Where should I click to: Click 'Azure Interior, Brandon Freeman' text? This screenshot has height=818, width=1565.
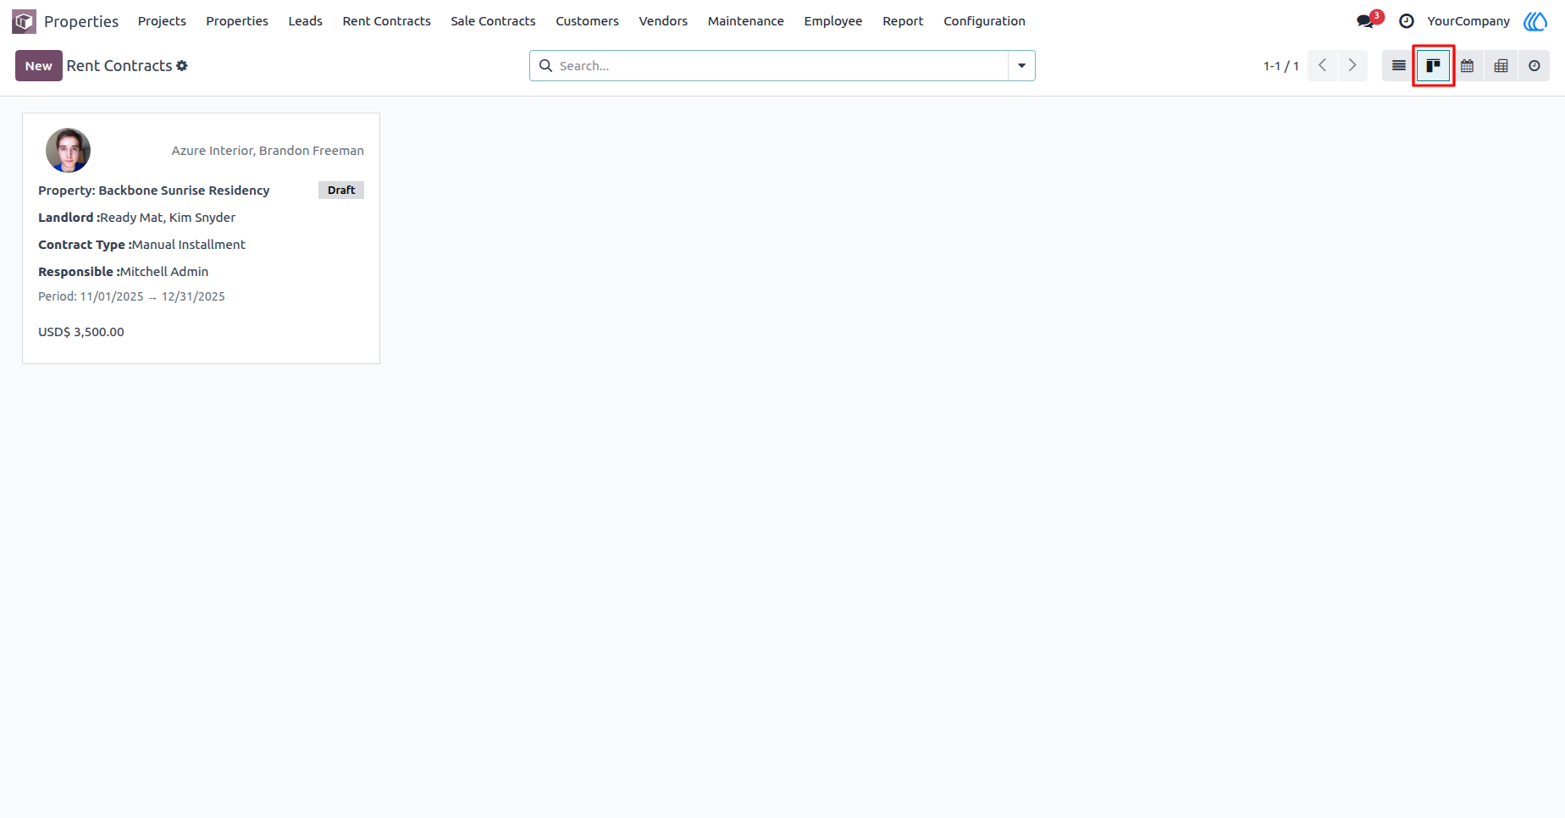tap(268, 151)
